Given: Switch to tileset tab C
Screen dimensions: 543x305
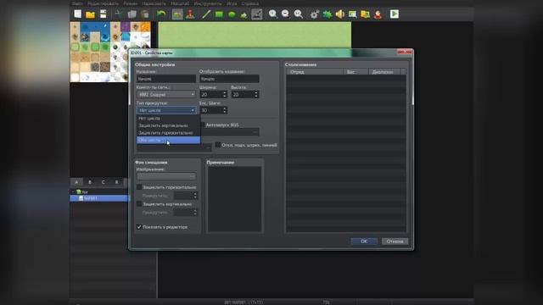Looking at the screenshot, I should [x=104, y=182].
